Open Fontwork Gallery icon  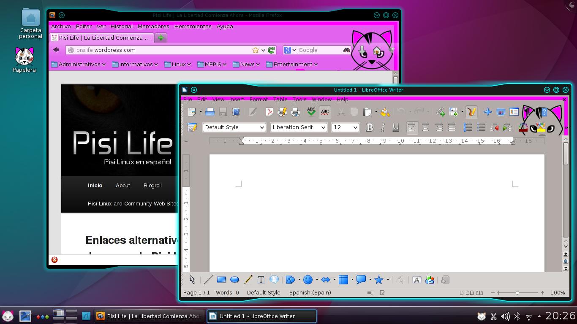416,280
